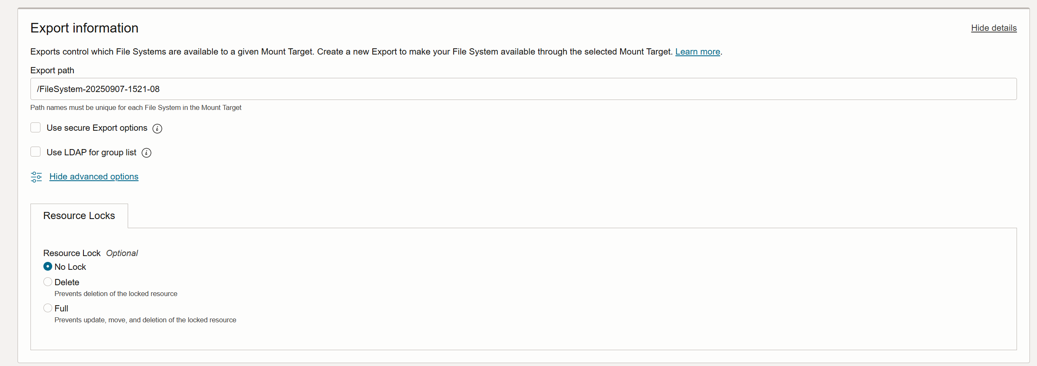Click the 'Use secure Export options' label text

click(97, 128)
